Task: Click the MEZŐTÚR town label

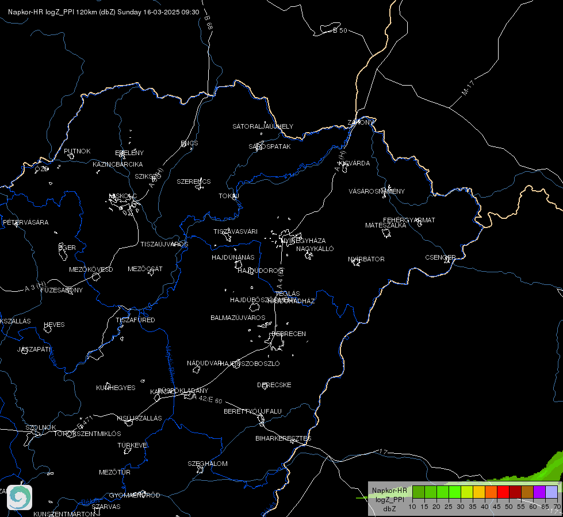Action: tap(114, 472)
